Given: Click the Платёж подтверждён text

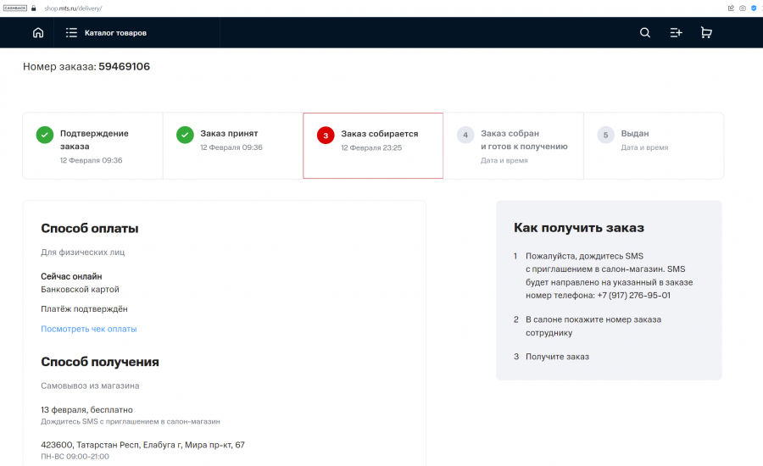Looking at the screenshot, I should pyautogui.click(x=84, y=309).
